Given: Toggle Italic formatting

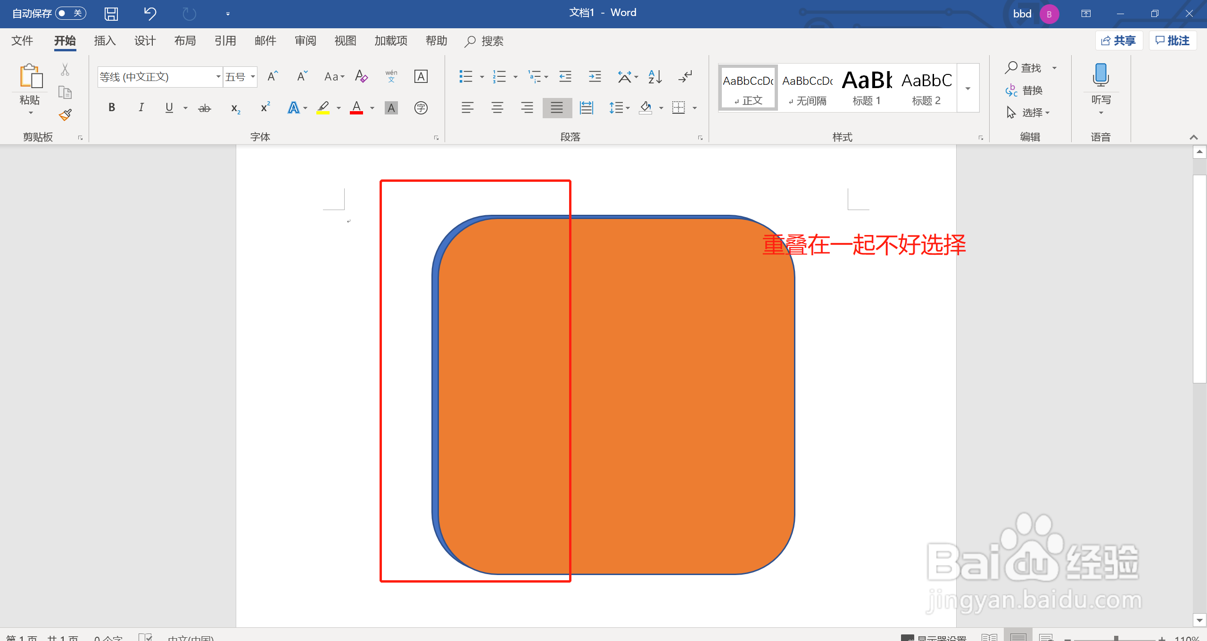Looking at the screenshot, I should tap(141, 108).
